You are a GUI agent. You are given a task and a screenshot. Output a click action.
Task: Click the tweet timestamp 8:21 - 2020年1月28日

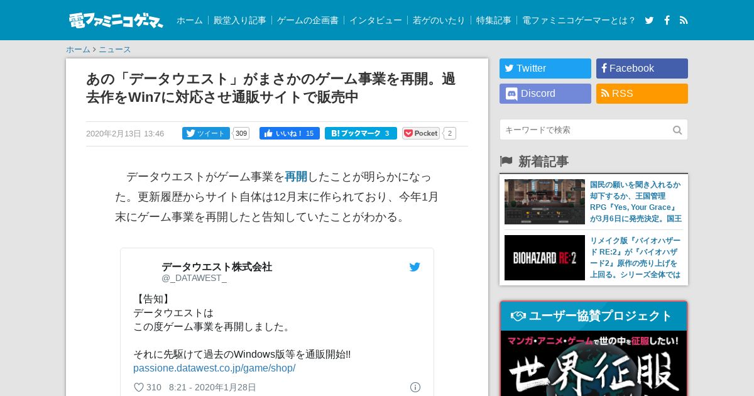tap(212, 387)
